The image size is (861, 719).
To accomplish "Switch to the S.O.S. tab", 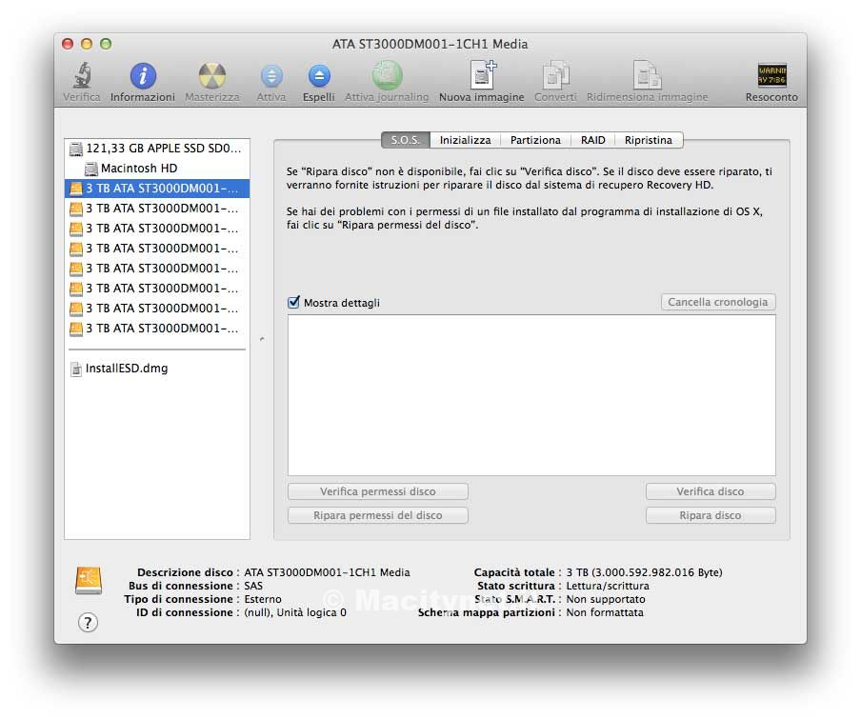I will 405,140.
